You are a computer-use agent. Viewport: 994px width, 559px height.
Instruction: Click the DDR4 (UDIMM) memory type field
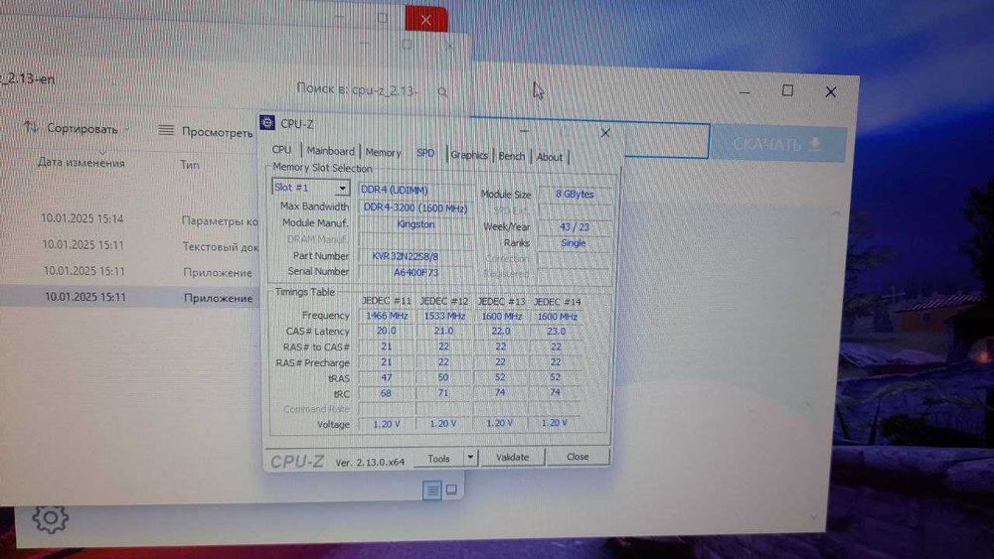pyautogui.click(x=415, y=190)
